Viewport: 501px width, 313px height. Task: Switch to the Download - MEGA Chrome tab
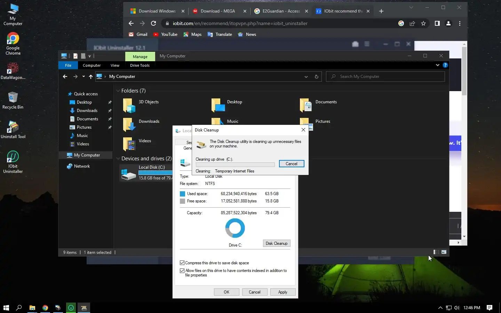tap(218, 11)
